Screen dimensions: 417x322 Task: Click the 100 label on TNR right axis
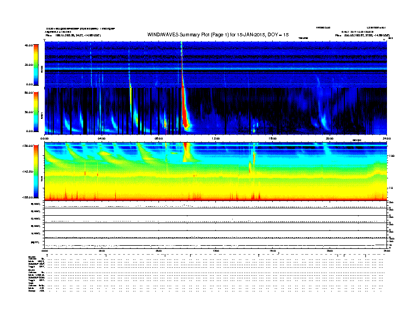(392, 156)
